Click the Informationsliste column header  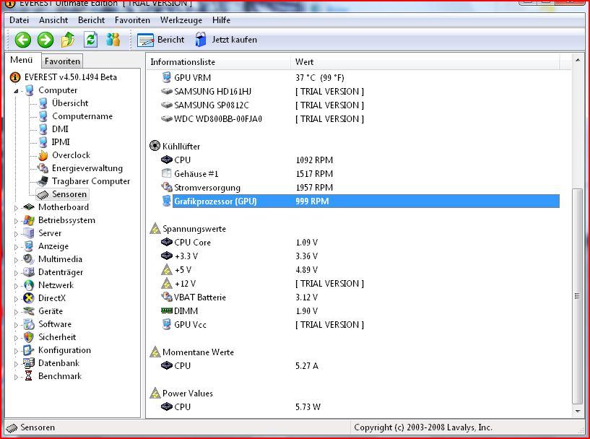(218, 61)
